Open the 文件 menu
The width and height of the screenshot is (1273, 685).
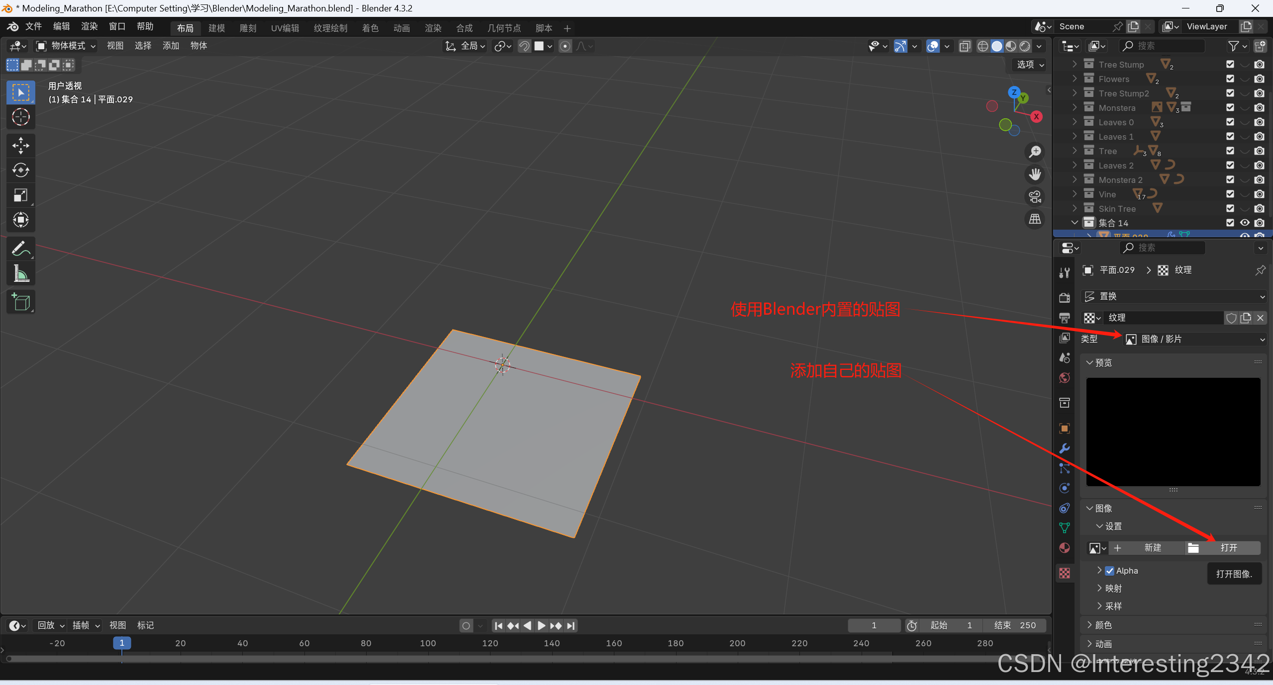33,26
